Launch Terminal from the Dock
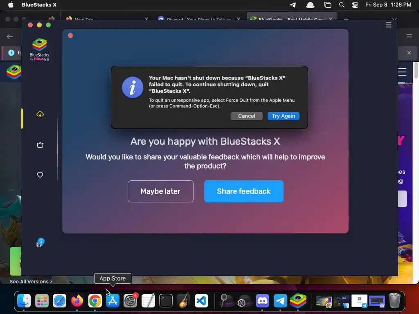 pyautogui.click(x=166, y=301)
